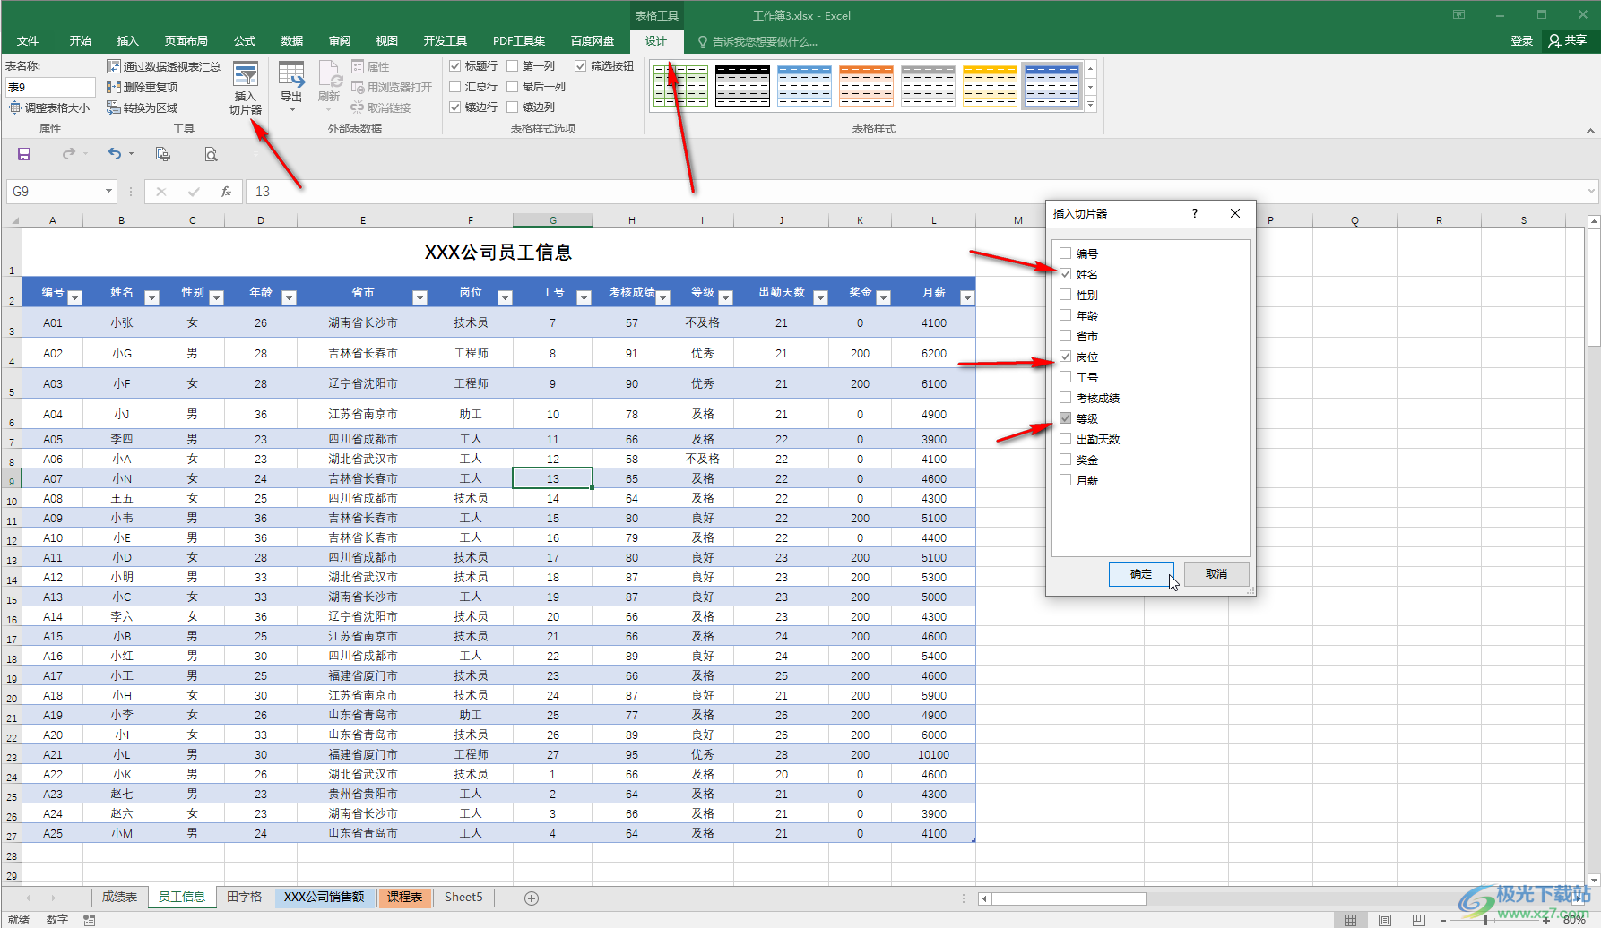Open the 姓名 column filter dropdown

[151, 298]
